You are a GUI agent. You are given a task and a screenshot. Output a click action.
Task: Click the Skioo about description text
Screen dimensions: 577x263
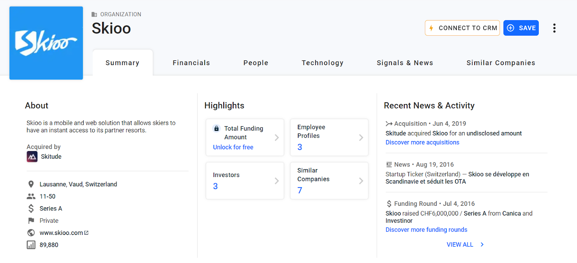[101, 127]
